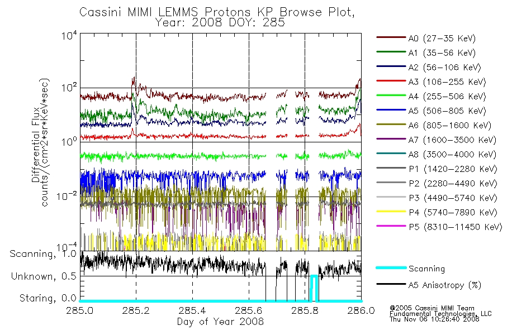Click the dark green A1 legend line
Image resolution: width=531 pixels, height=335 pixels.
click(x=391, y=52)
